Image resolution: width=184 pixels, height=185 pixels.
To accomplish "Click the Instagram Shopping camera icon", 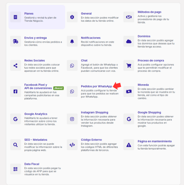I will tap(72, 119).
